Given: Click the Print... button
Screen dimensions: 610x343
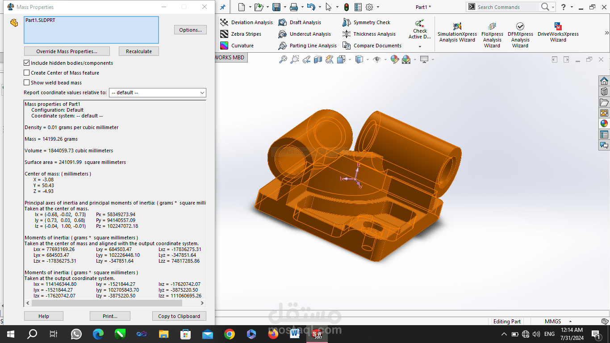Looking at the screenshot, I should click(x=110, y=316).
